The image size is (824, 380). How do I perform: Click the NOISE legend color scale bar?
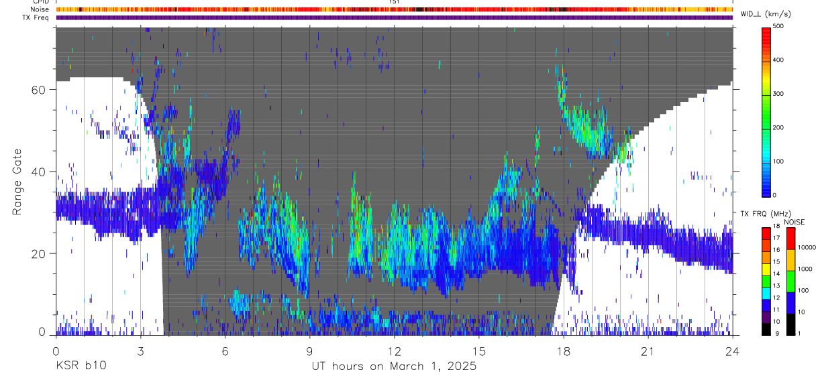tap(790, 281)
